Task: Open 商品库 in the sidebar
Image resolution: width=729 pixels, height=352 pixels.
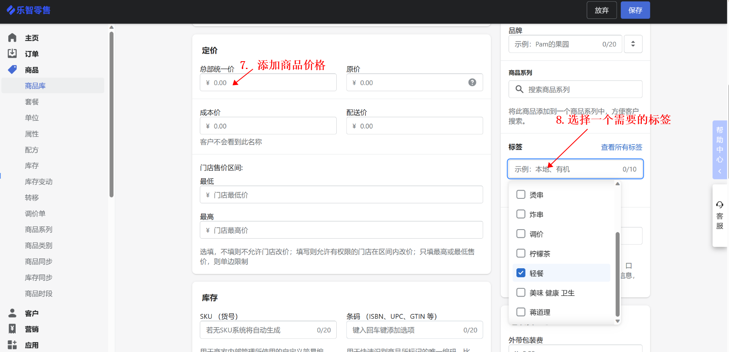Action: coord(53,85)
